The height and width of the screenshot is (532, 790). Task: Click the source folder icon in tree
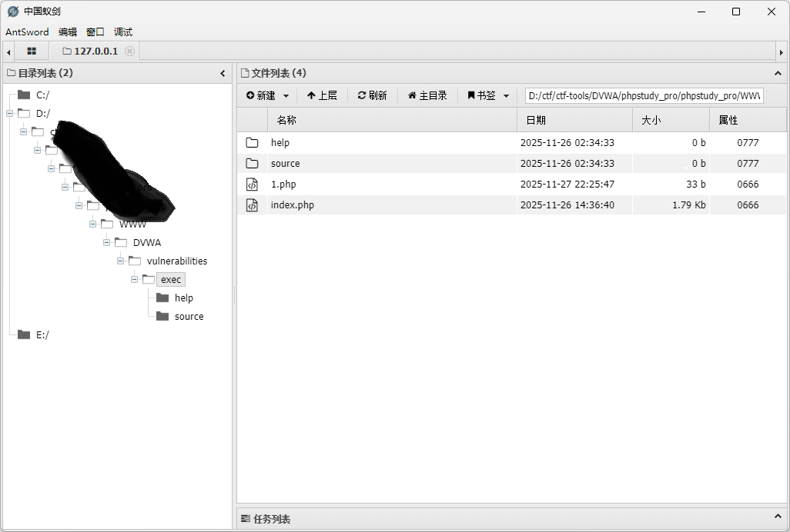click(162, 316)
